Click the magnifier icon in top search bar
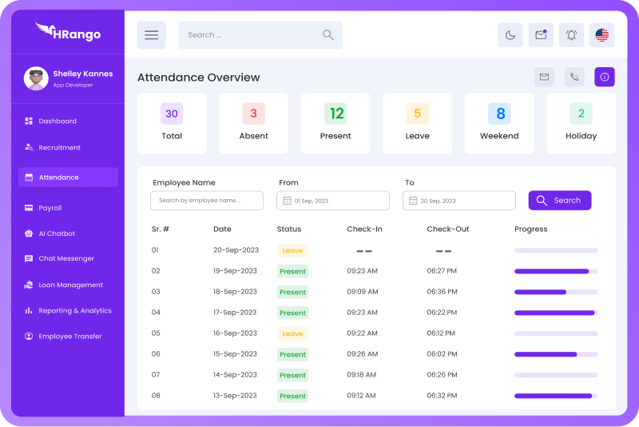The width and height of the screenshot is (639, 427). pyautogui.click(x=328, y=35)
